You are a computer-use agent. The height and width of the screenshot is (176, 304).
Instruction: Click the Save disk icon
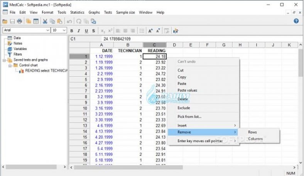coord(12,21)
